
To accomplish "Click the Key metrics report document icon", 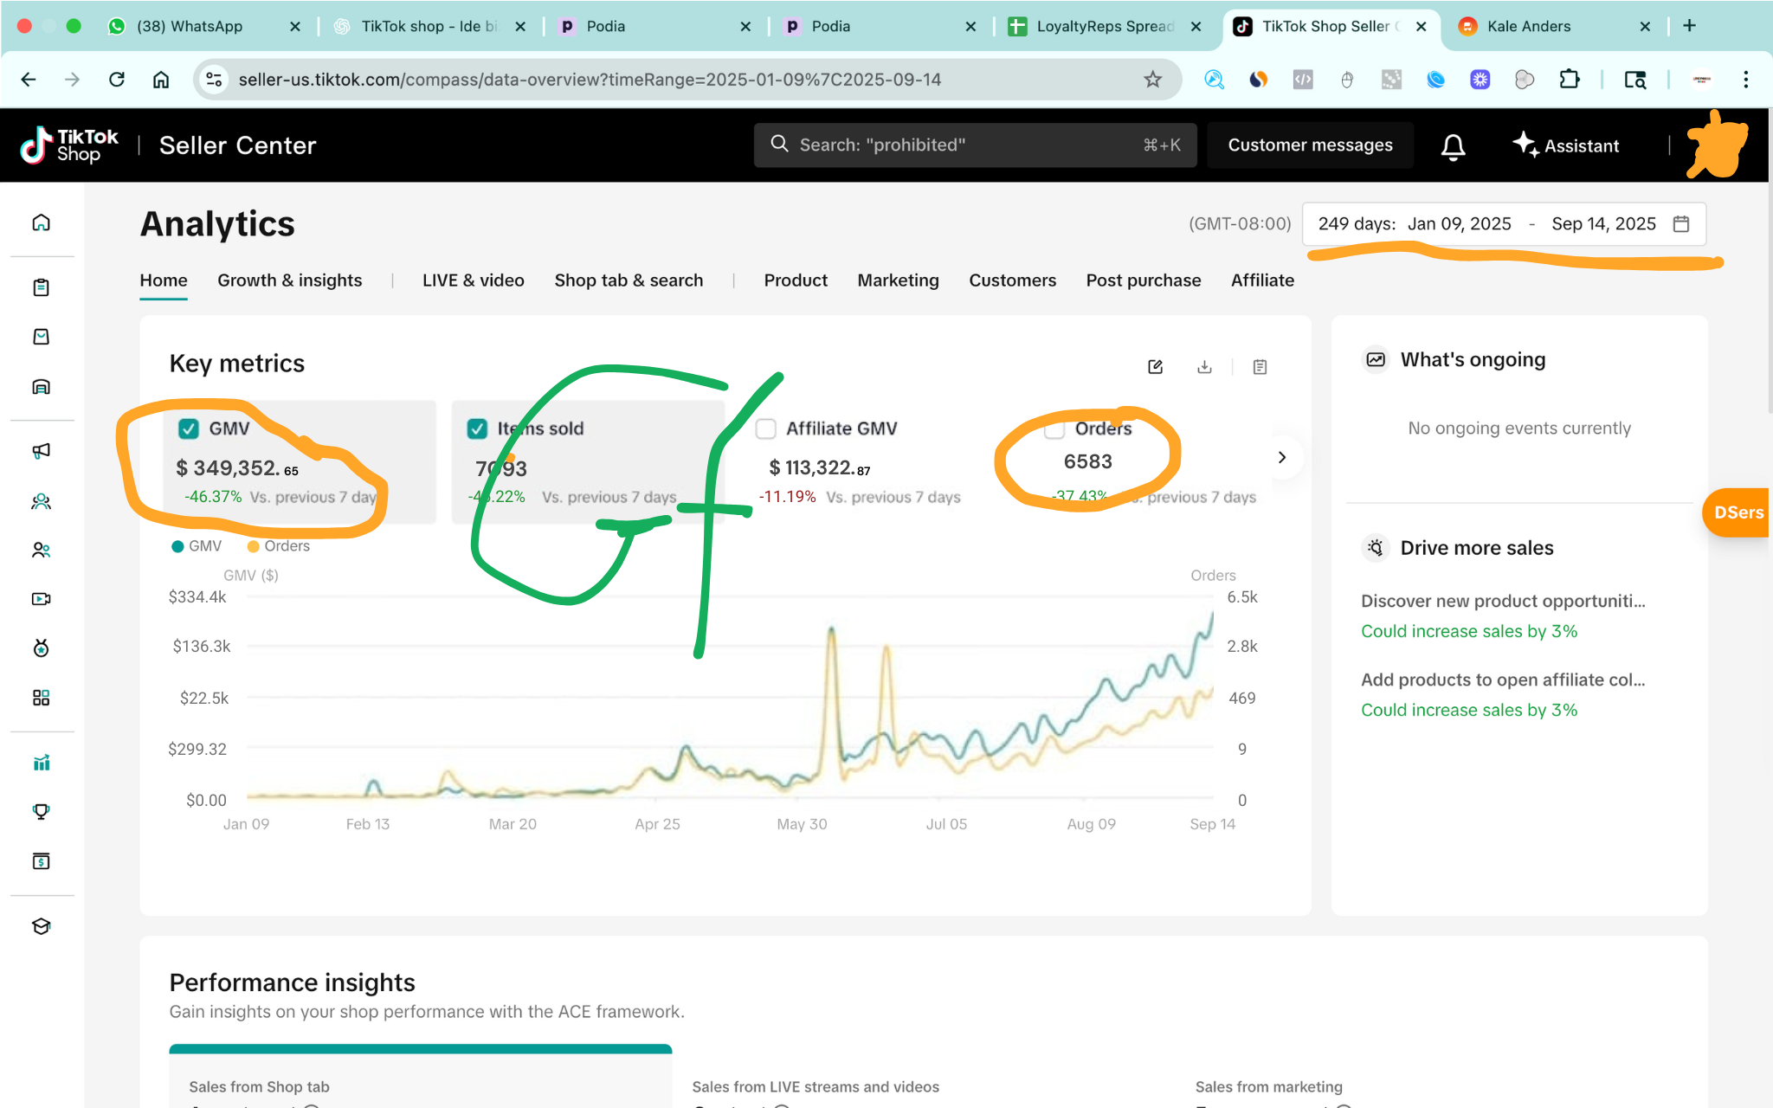I will 1260,367.
